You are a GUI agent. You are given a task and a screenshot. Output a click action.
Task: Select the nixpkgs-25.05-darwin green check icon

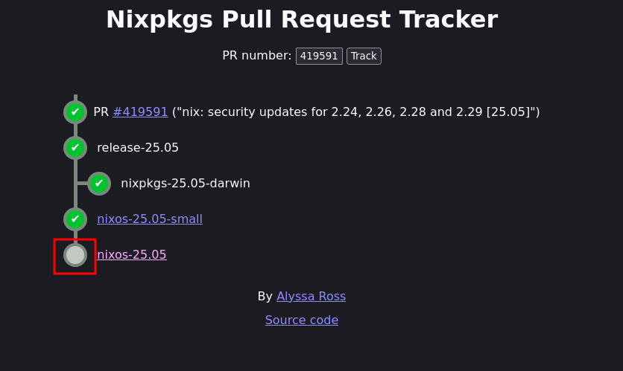pyautogui.click(x=99, y=184)
